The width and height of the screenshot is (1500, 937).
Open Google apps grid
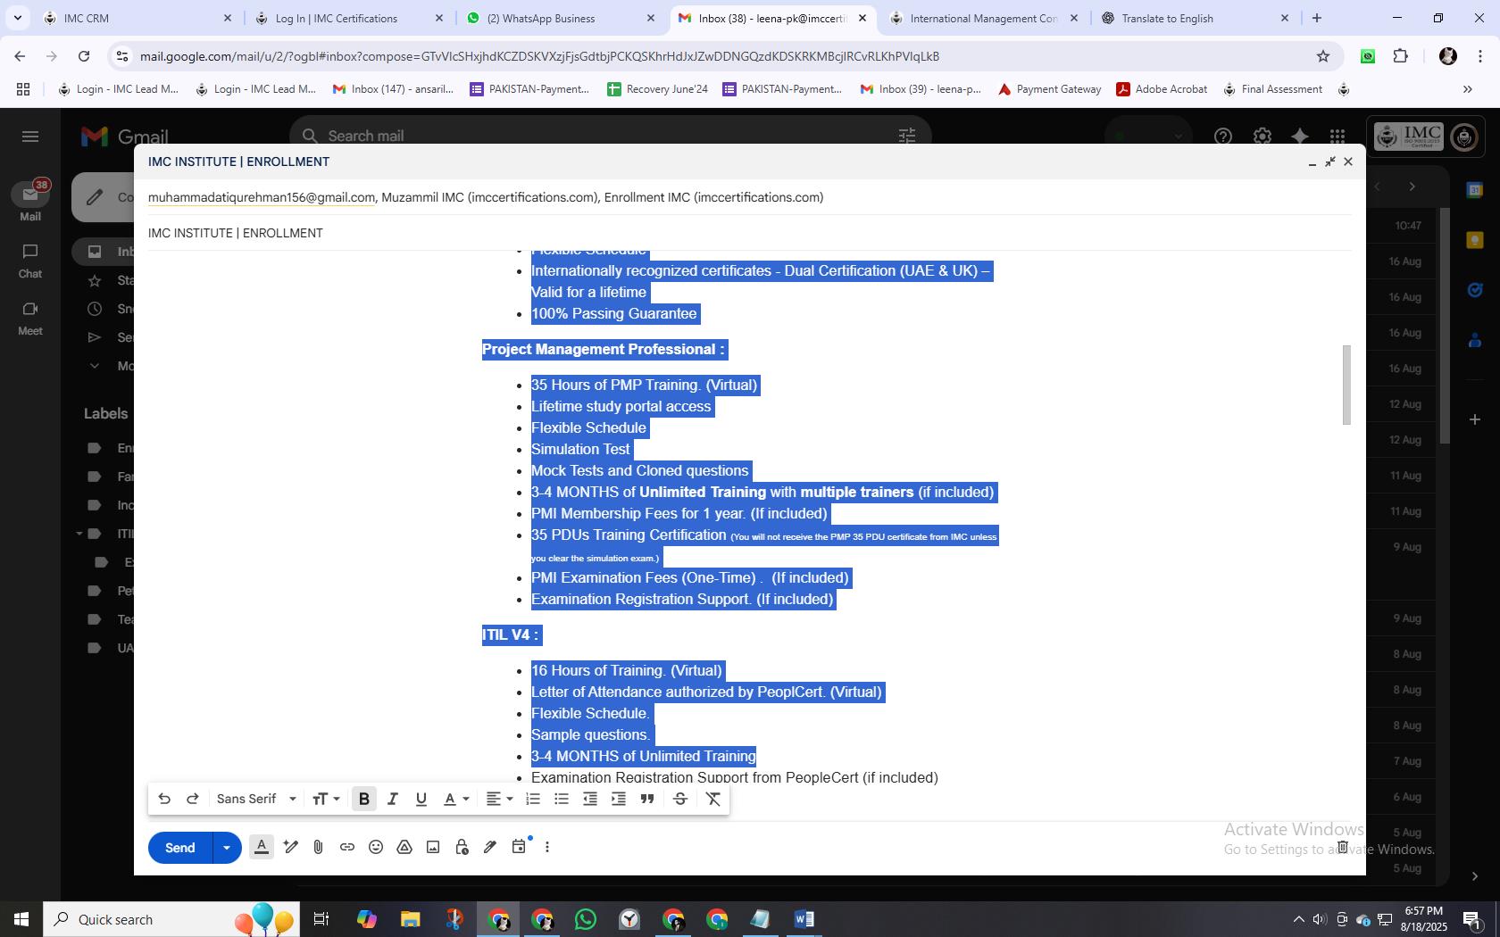1337,137
